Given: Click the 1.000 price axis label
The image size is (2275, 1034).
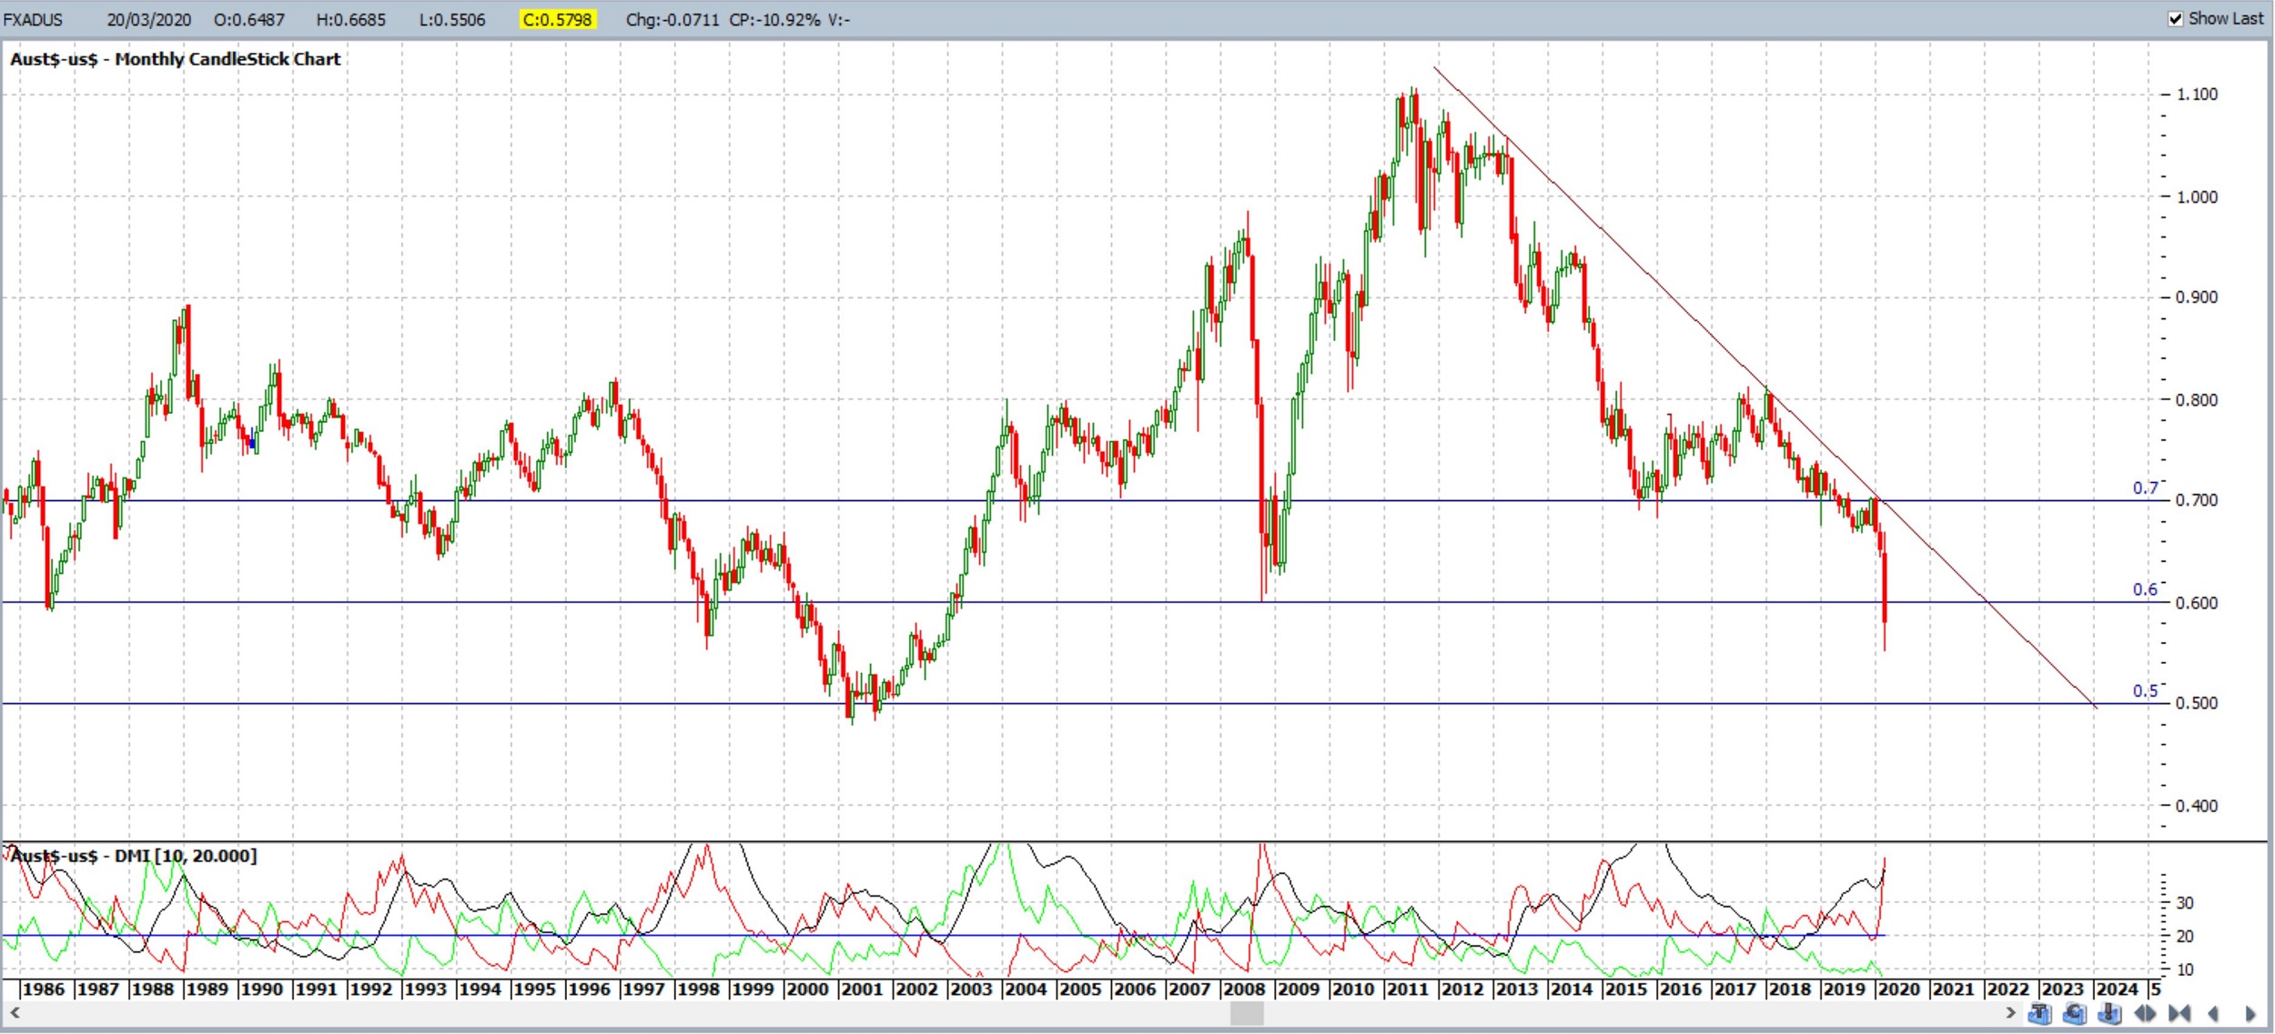Looking at the screenshot, I should [x=2197, y=197].
